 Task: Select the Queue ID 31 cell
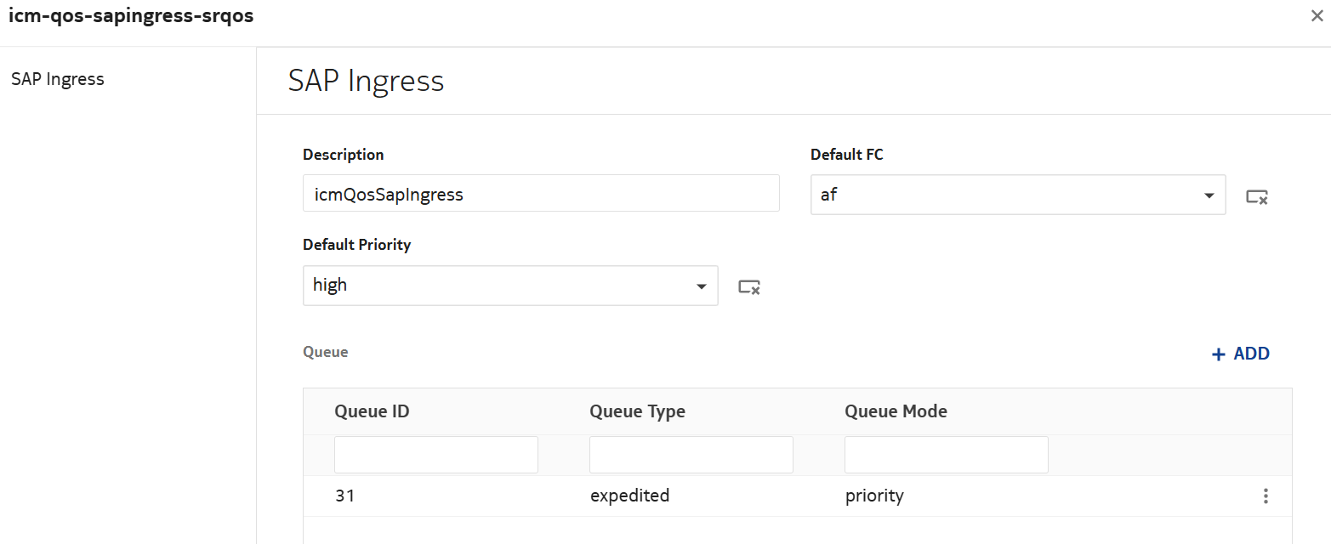coord(344,496)
